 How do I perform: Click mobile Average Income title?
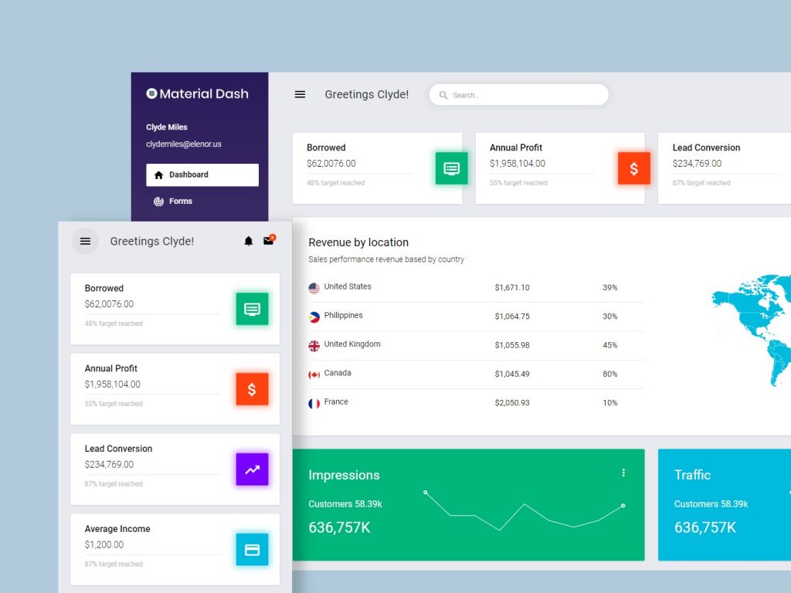117,528
